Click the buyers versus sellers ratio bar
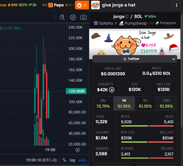 (147, 158)
